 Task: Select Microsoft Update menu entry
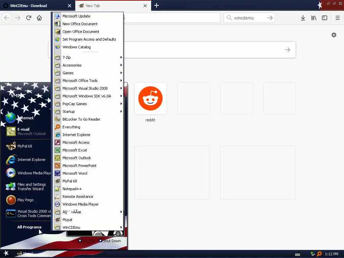coord(88,16)
